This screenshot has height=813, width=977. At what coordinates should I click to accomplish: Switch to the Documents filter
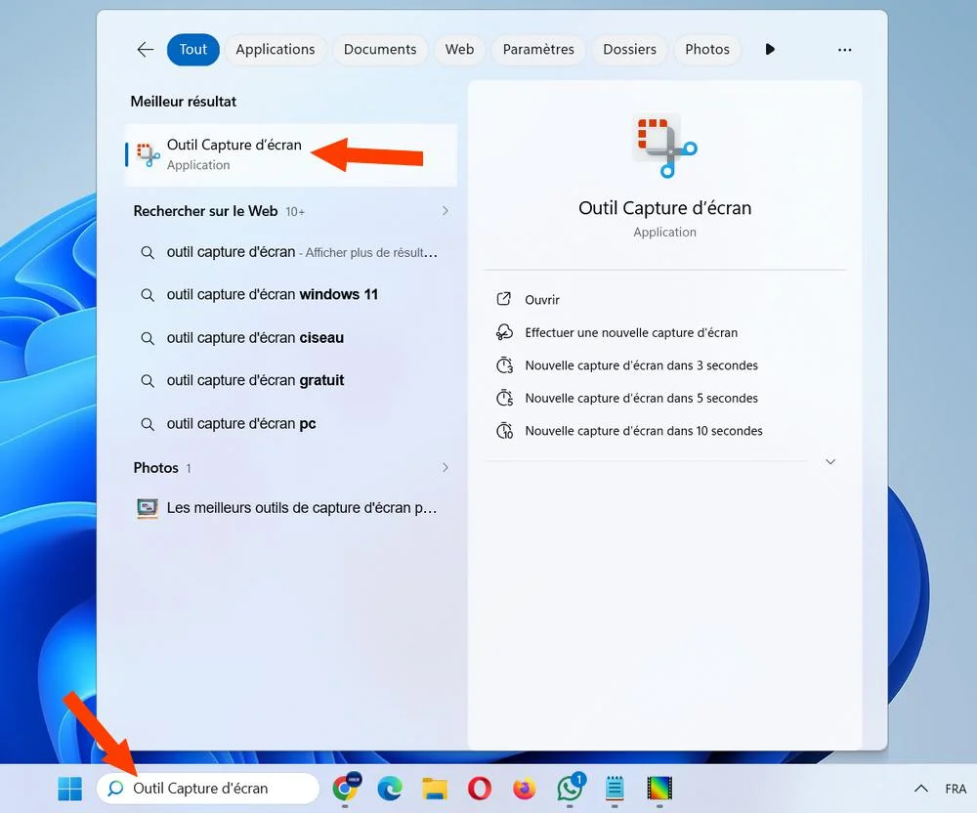(x=380, y=49)
